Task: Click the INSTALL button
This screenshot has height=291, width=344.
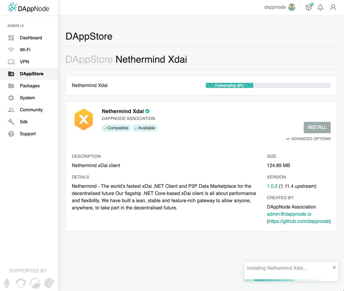Action: tap(317, 127)
